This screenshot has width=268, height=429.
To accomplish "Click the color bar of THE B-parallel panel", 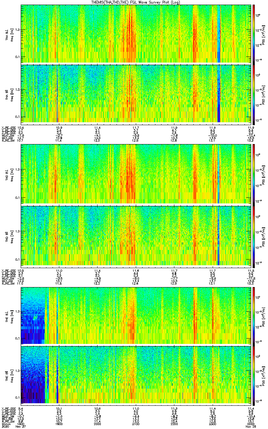I will 254,375.
